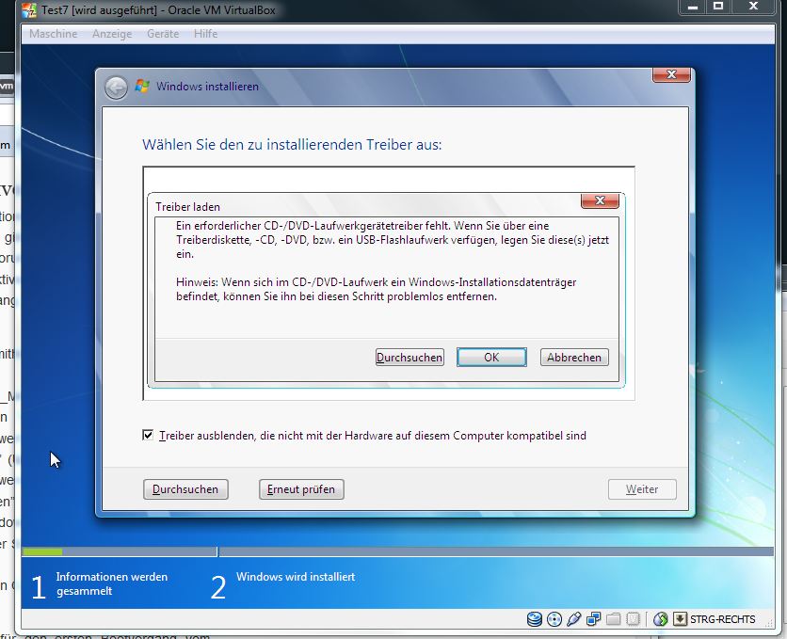
Task: Open the Maschine menu
Action: pyautogui.click(x=54, y=34)
